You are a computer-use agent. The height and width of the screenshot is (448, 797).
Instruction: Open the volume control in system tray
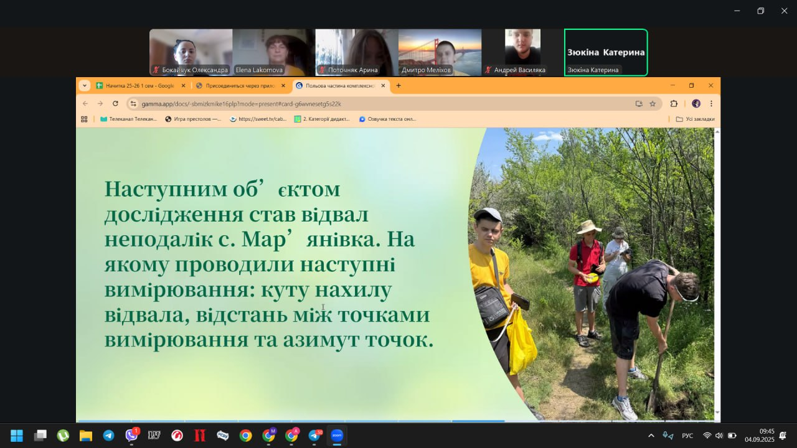click(719, 436)
